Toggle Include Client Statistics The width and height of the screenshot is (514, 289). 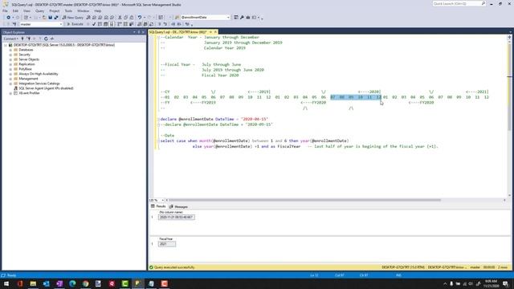[132, 24]
